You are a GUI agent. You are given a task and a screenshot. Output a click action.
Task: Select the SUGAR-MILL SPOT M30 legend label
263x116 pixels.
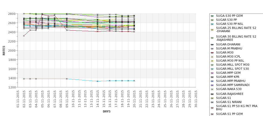click(233, 65)
